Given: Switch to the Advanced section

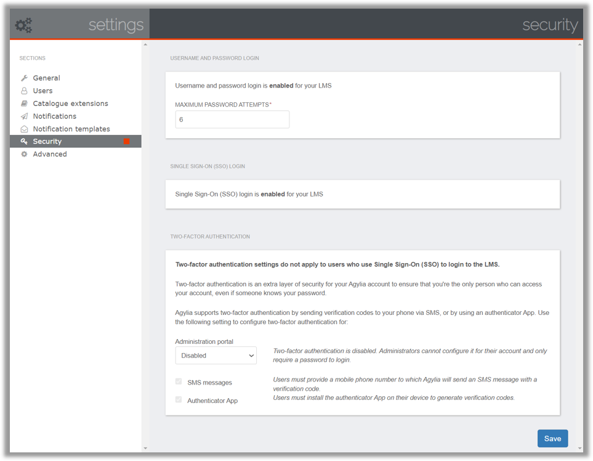Looking at the screenshot, I should coord(50,153).
